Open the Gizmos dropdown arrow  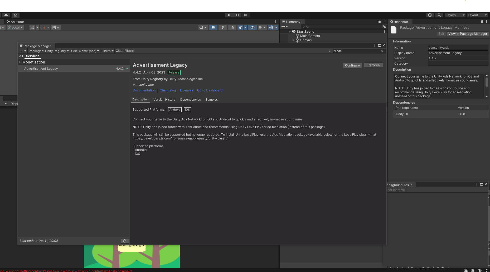(276, 27)
